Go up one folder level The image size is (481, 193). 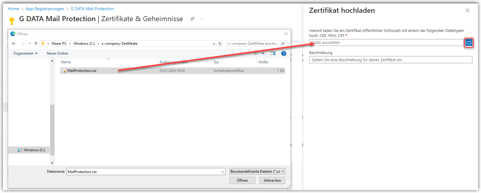(36, 44)
